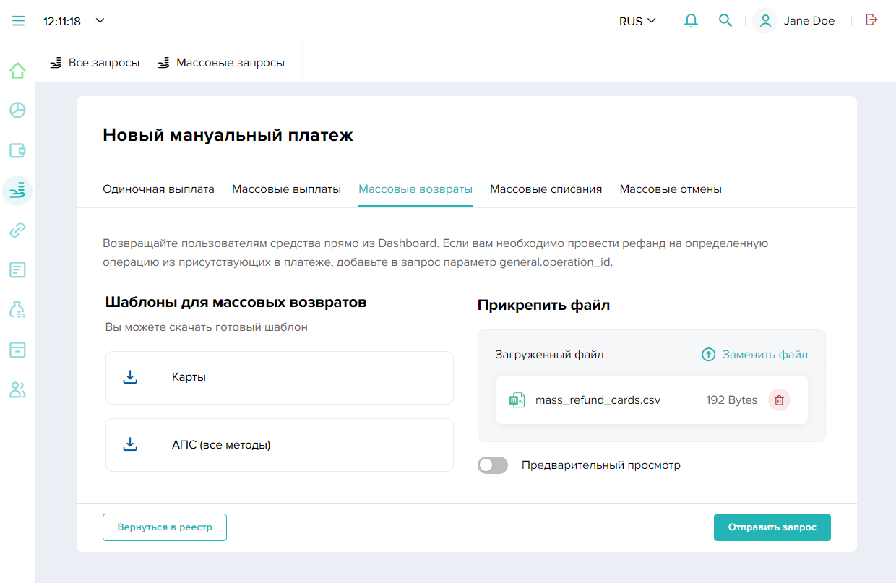This screenshot has height=583, width=896.
Task: Enable the Предварительный просмотр toggle
Action: (493, 465)
